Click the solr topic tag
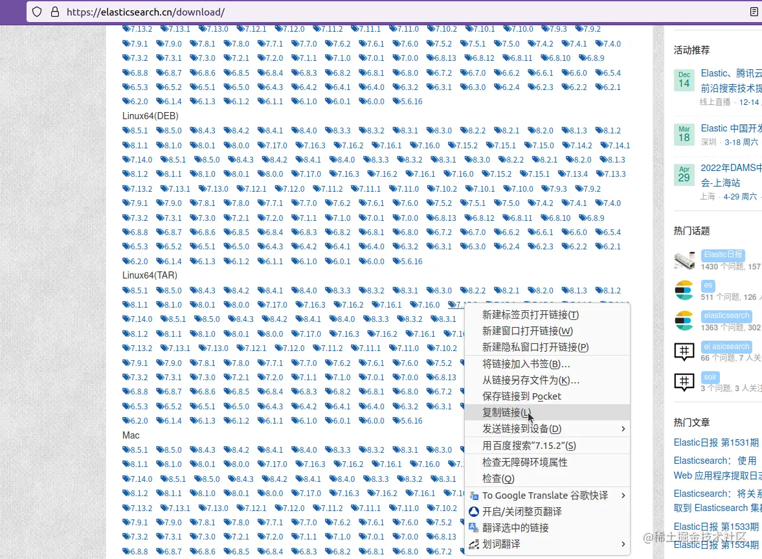 click(710, 377)
